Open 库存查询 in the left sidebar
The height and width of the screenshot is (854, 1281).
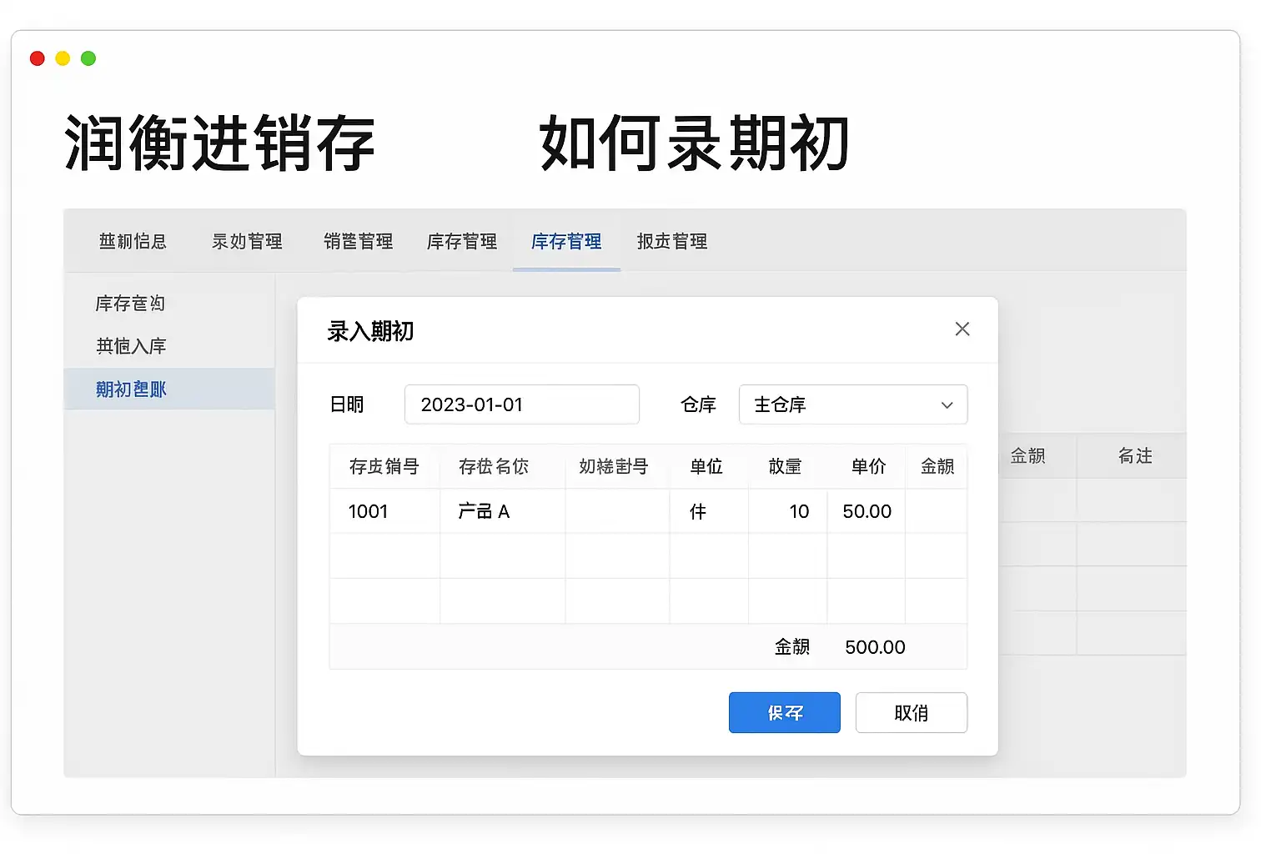(x=130, y=304)
